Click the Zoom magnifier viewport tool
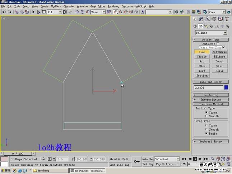The image size is (232, 174). tap(213, 159)
